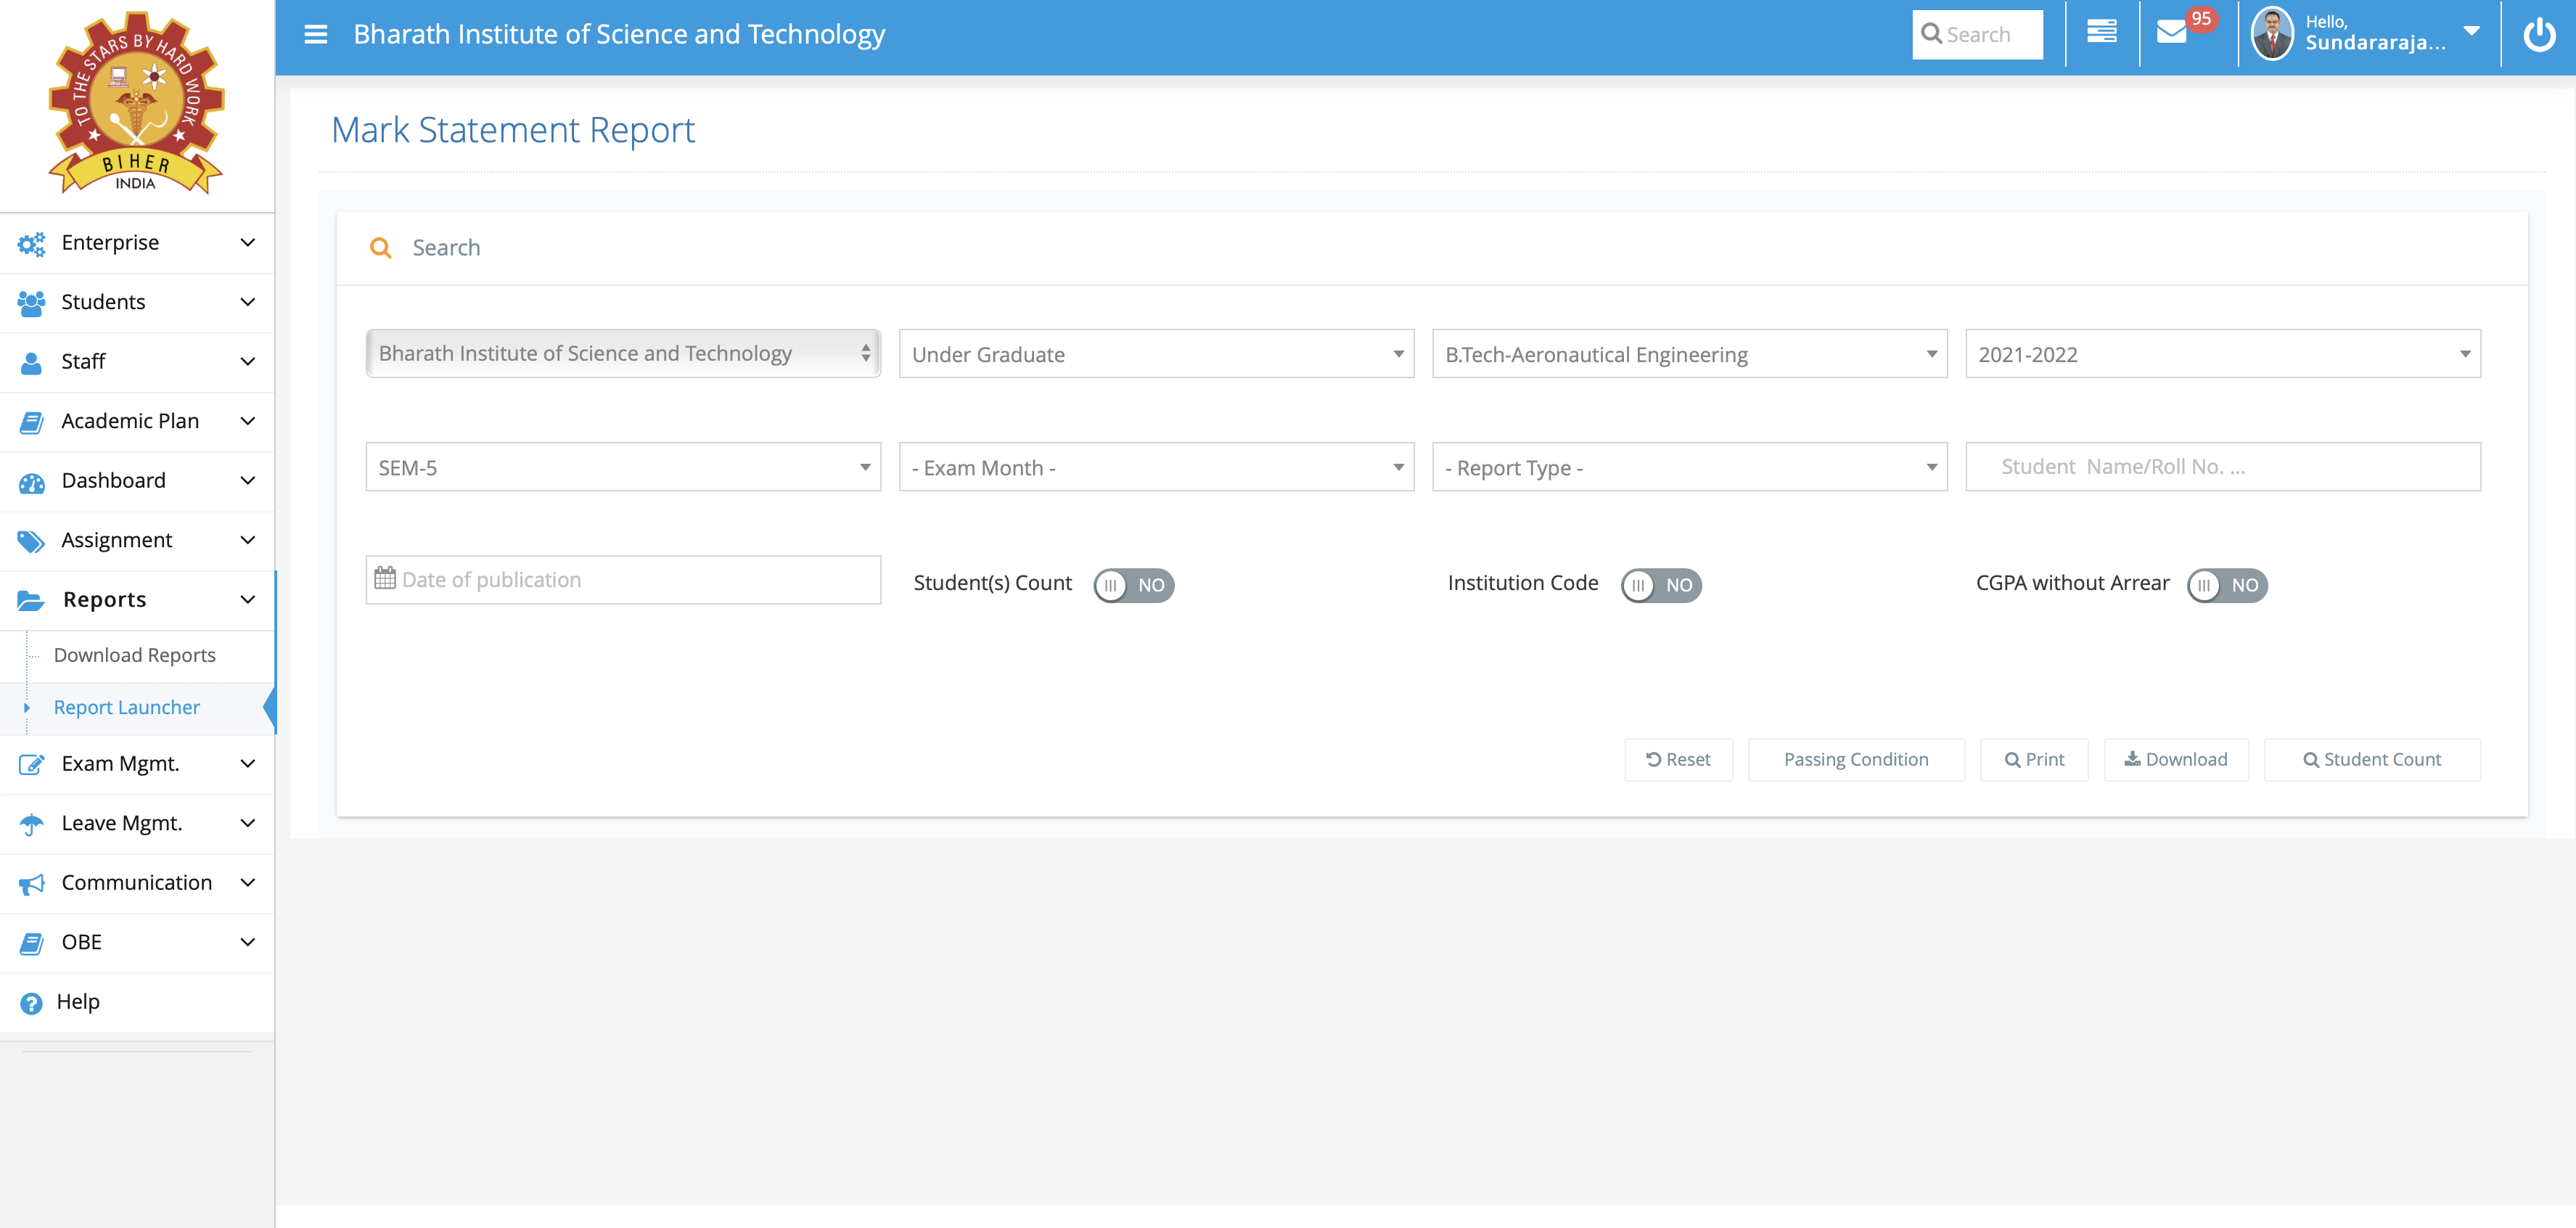Toggle the Student(s) Count switch
Screen dimensions: 2576x1228
tap(1133, 585)
